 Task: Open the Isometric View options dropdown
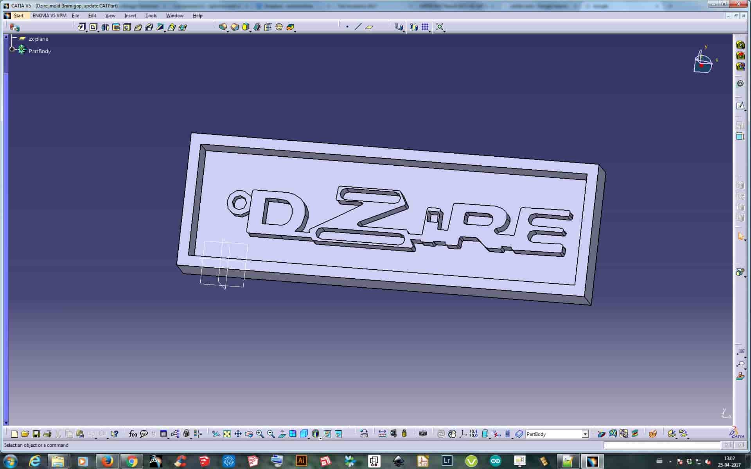(309, 438)
